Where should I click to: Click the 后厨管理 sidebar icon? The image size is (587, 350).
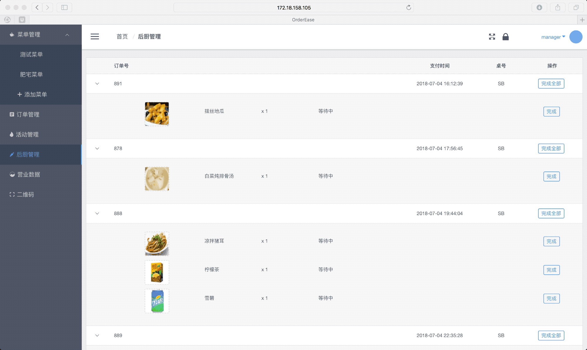11,154
